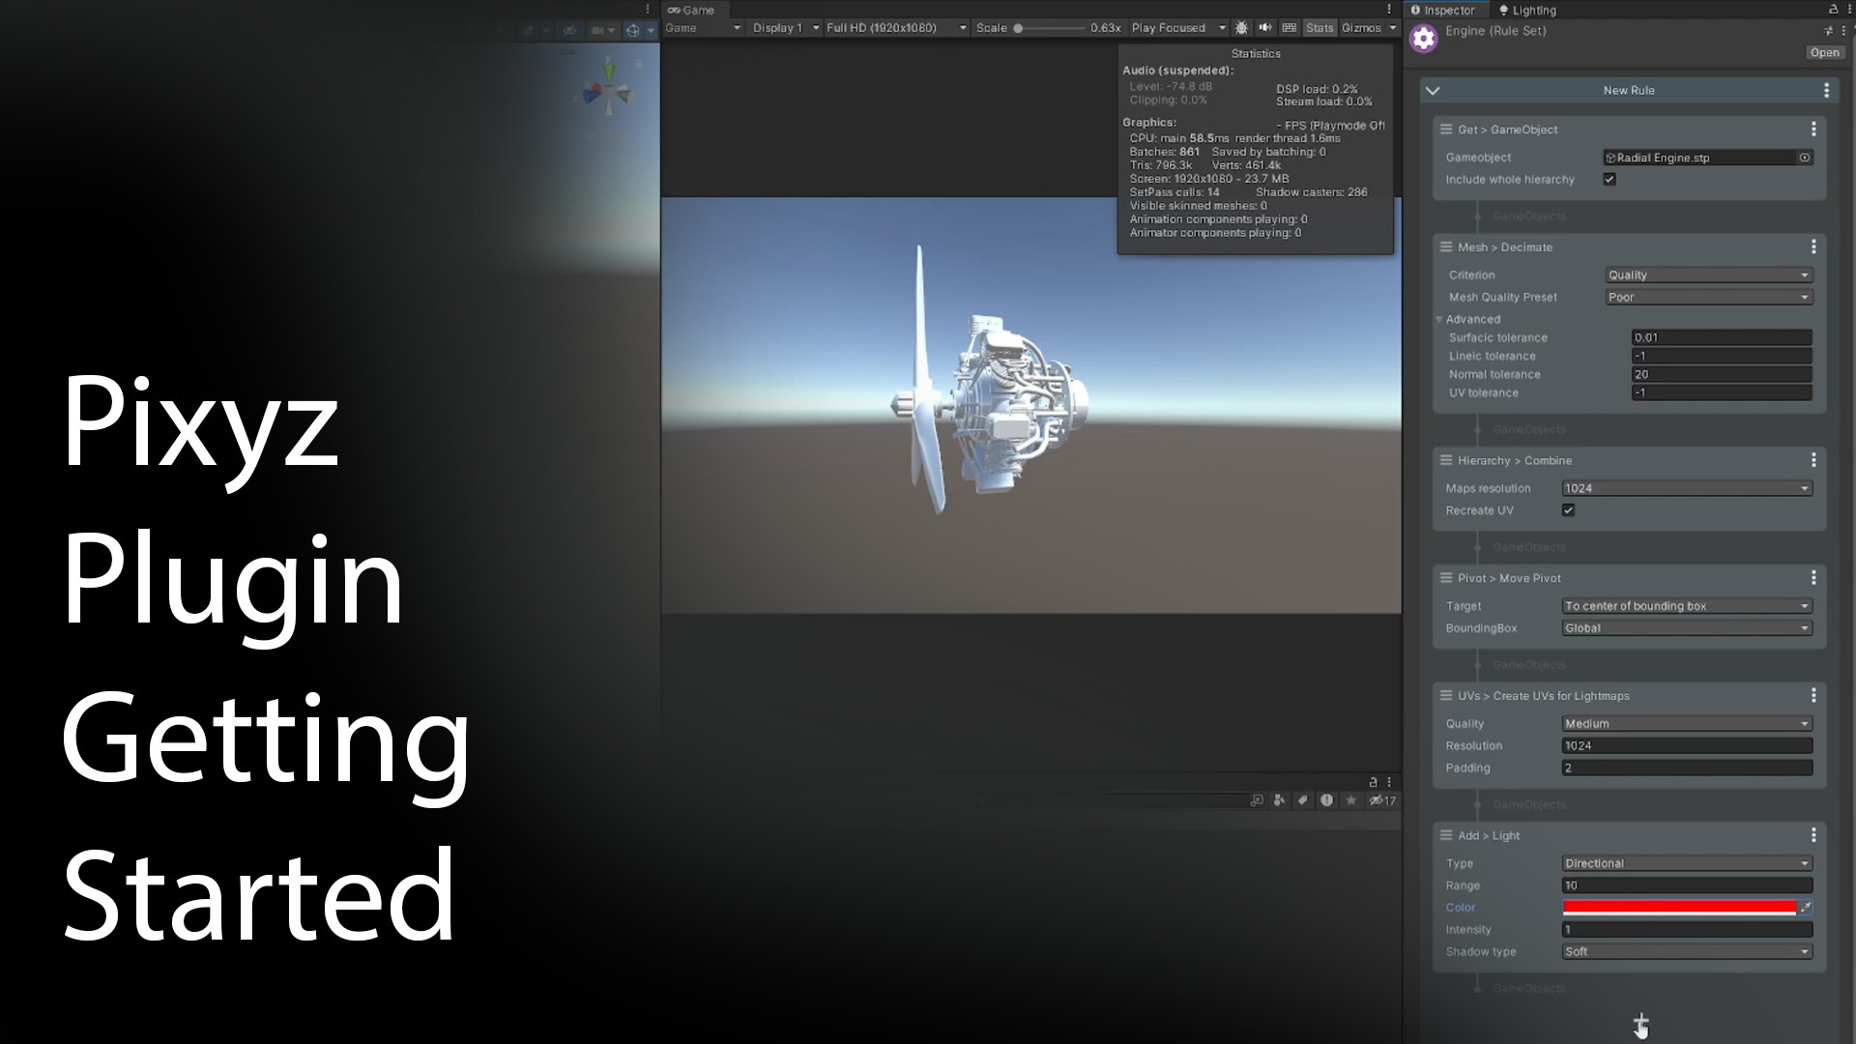Screen dimensions: 1856x1044
Task: Click the Open button
Action: click(1824, 53)
